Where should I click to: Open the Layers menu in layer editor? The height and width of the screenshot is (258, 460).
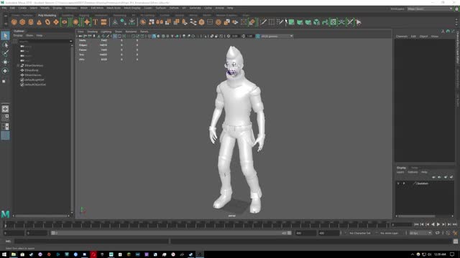[x=400, y=172]
